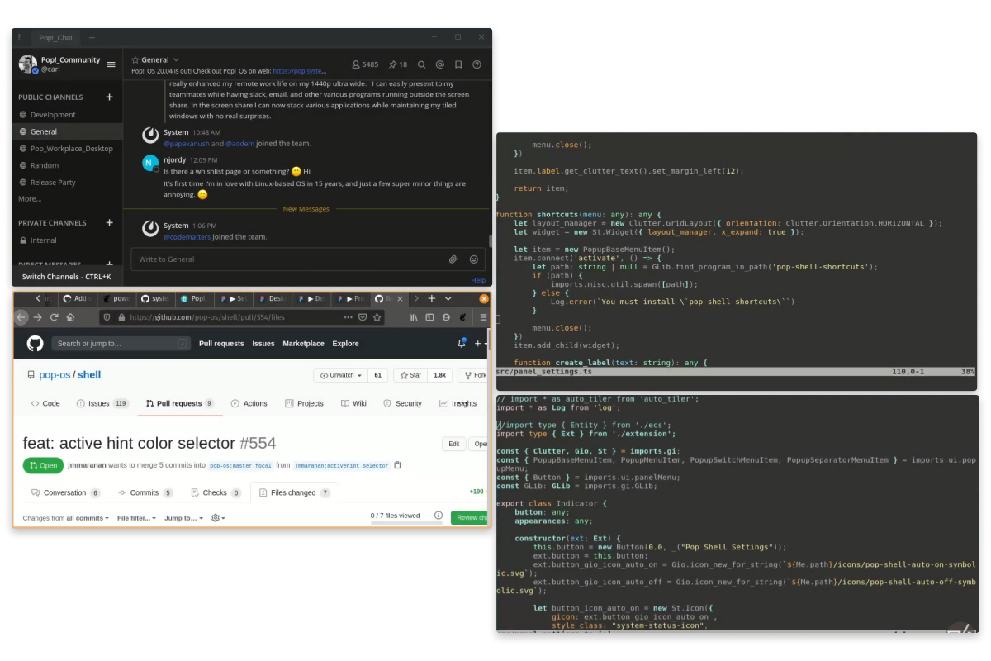Open Firefox account icon
Screen dimensions: 991x661
pos(446,317)
